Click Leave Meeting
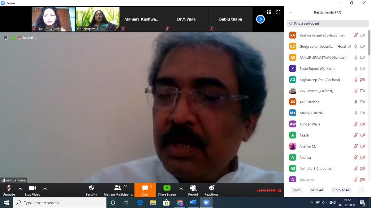Screen dimensions: 371x208 point(268,190)
